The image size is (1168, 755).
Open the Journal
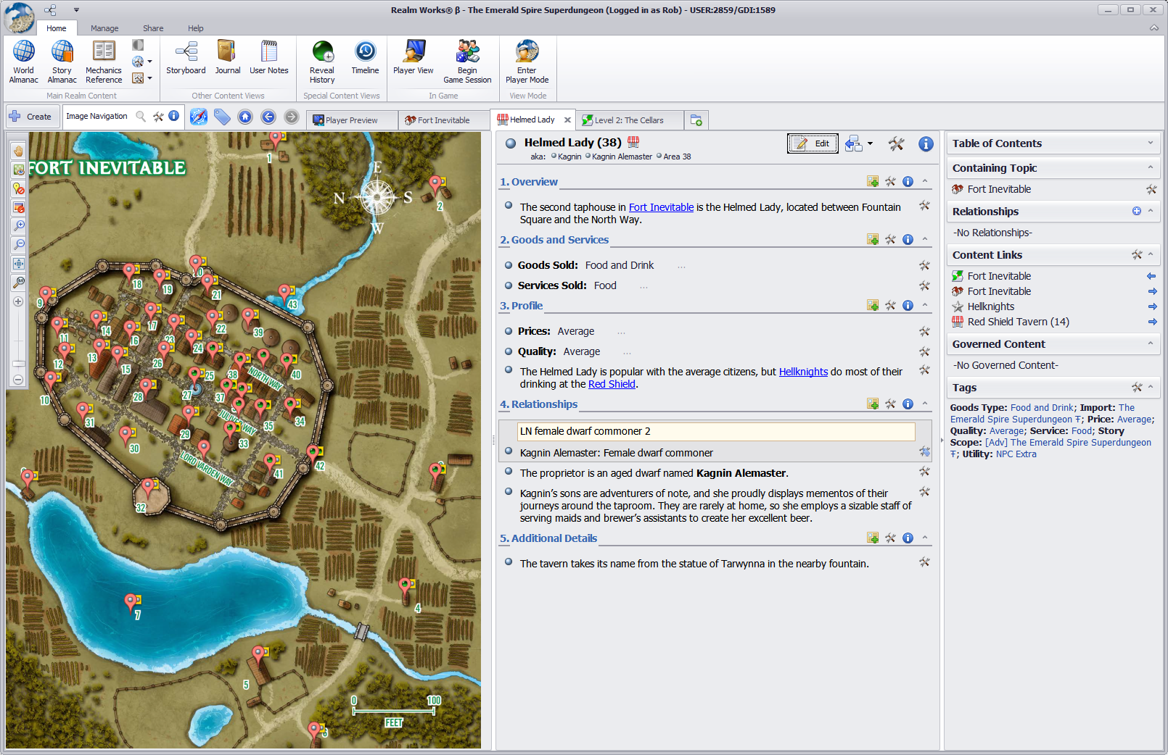[227, 58]
